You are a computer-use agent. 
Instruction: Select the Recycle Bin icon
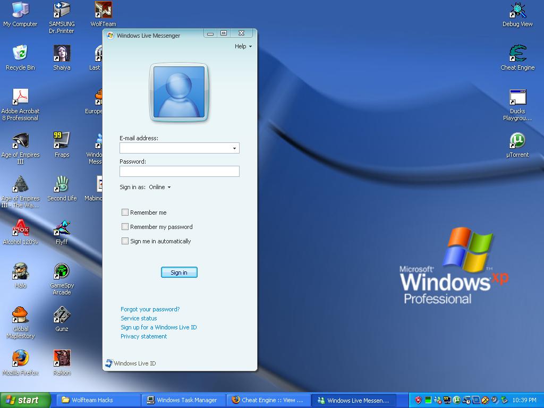tap(20, 57)
